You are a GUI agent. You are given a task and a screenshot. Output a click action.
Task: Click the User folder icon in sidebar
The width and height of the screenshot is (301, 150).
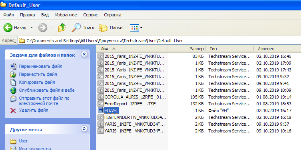(13, 141)
